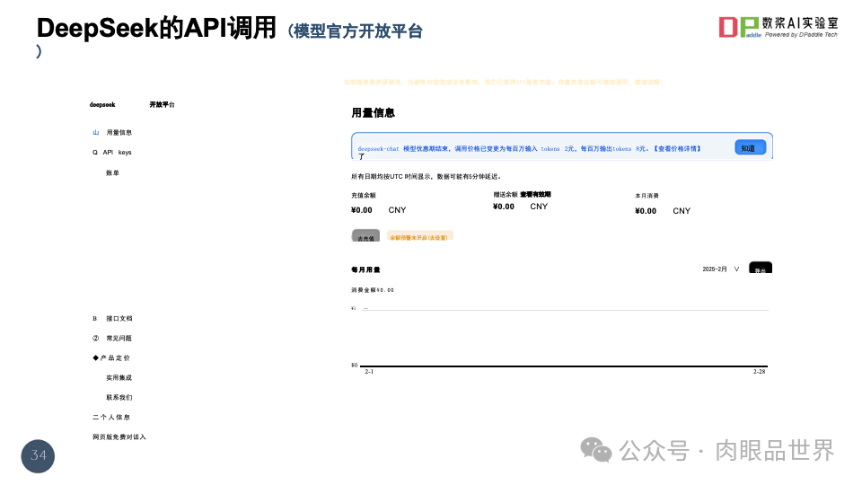The height and width of the screenshot is (485, 862).
Task: Open API keys page in sidebar
Action: coord(117,153)
